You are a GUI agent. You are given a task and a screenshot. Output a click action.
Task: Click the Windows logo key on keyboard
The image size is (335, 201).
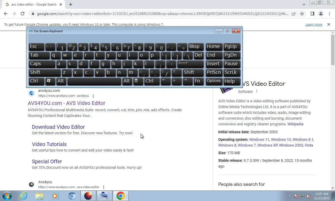click(x=50, y=81)
